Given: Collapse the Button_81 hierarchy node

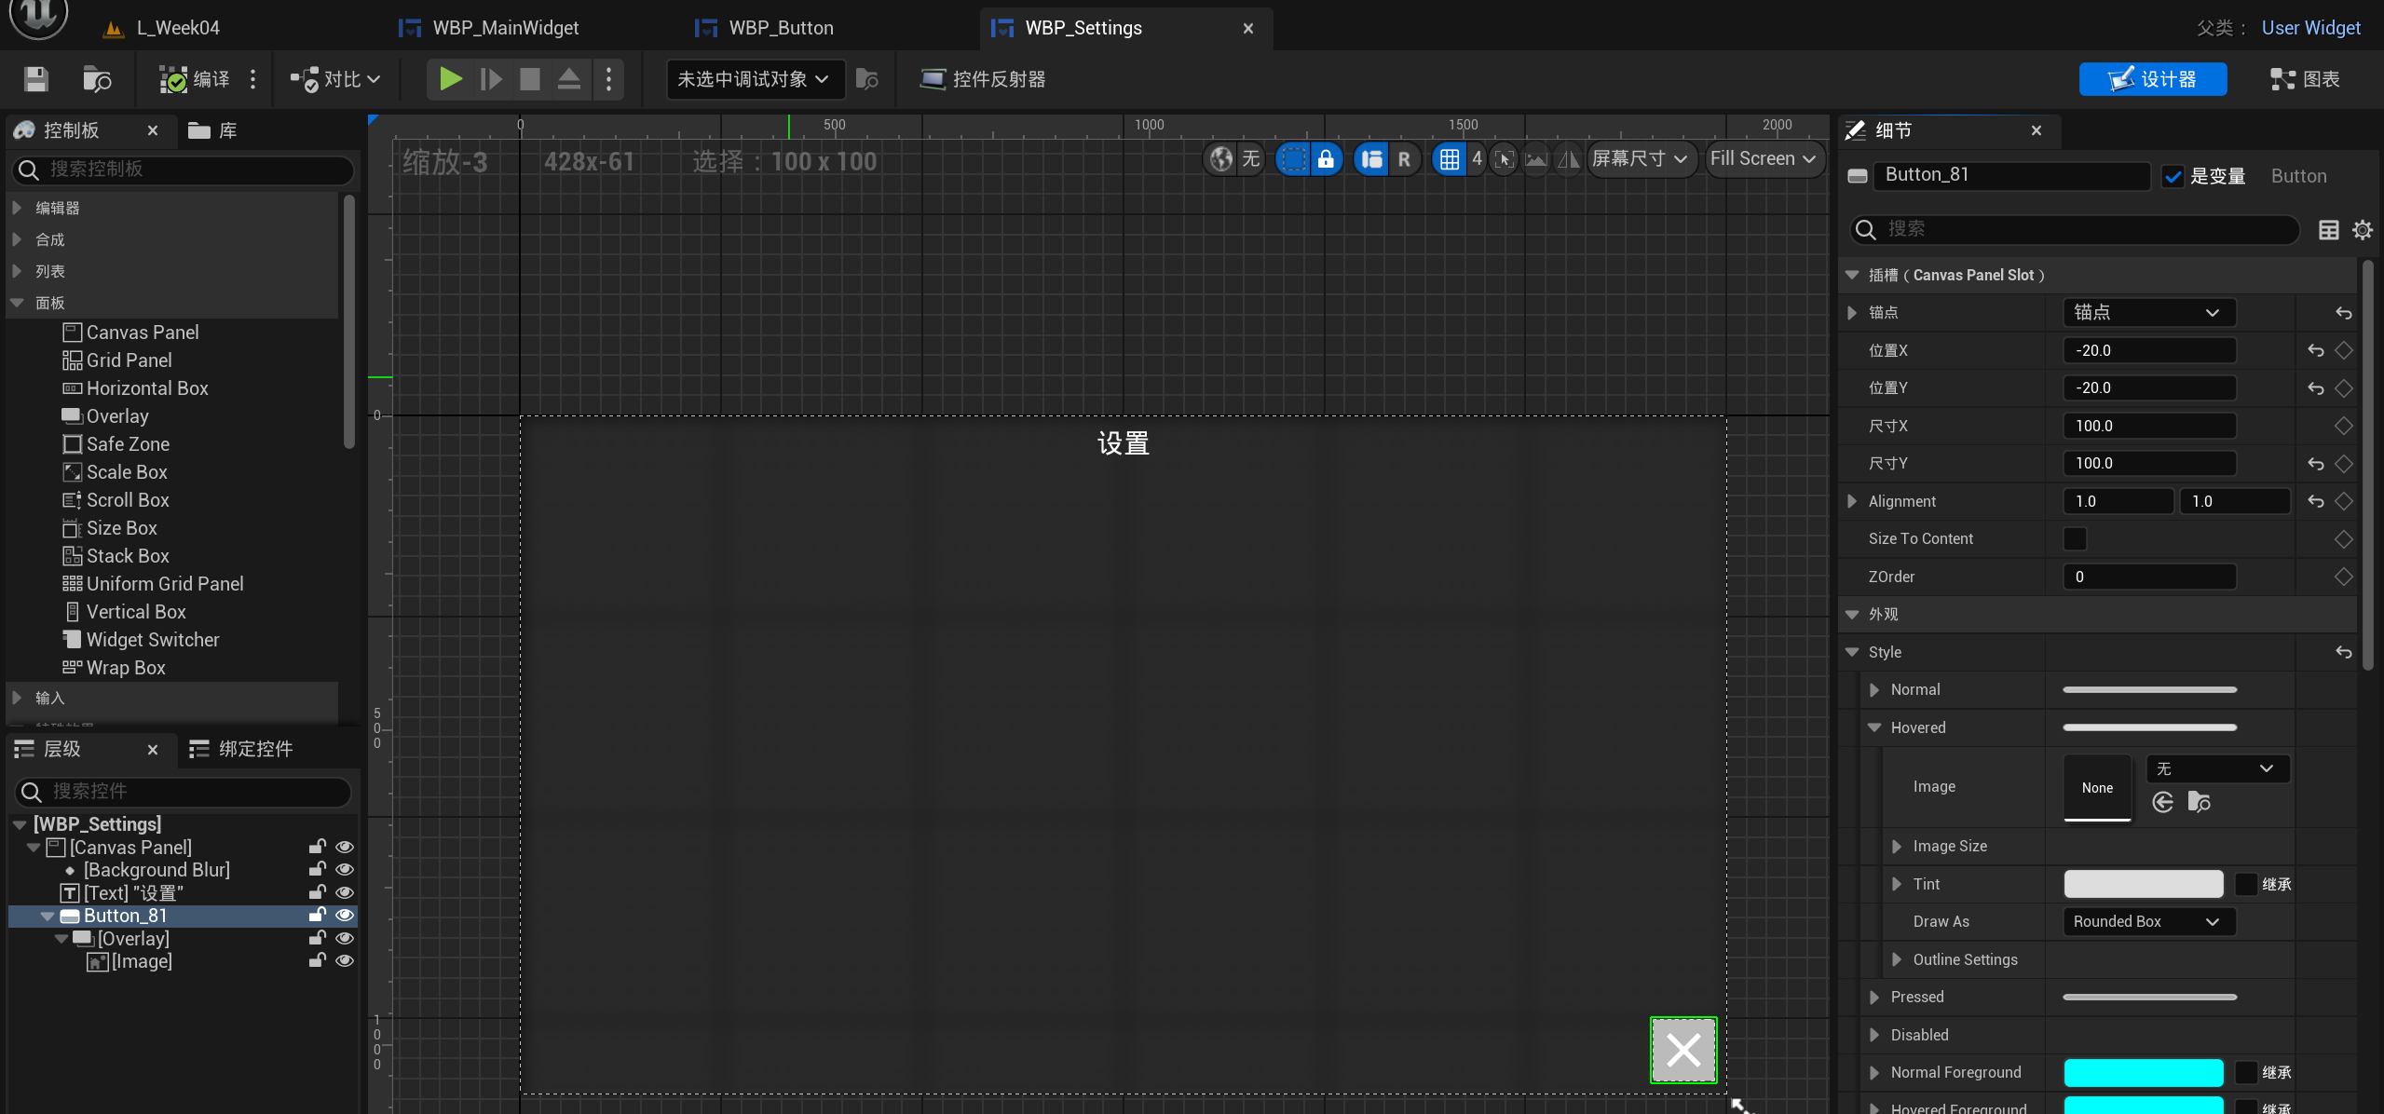Looking at the screenshot, I should pyautogui.click(x=48, y=917).
